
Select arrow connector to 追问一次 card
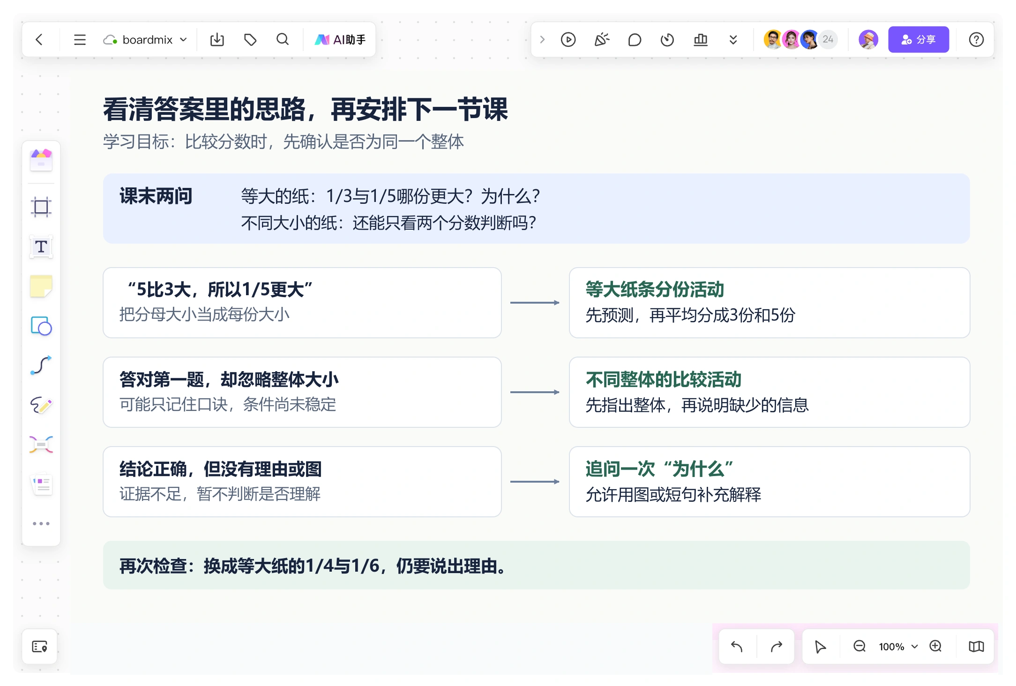click(x=535, y=482)
